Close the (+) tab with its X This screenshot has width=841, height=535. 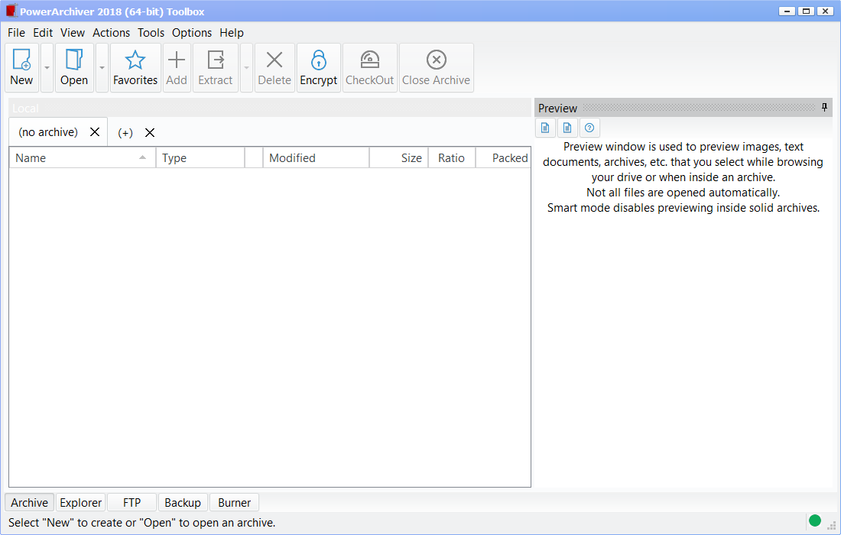tap(150, 132)
